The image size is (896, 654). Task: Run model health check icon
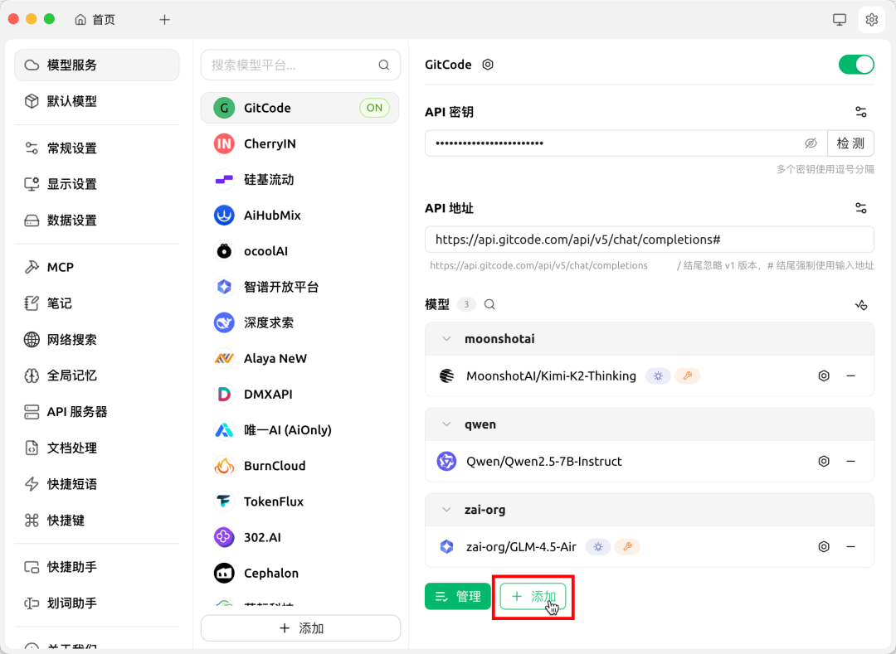[x=861, y=305]
